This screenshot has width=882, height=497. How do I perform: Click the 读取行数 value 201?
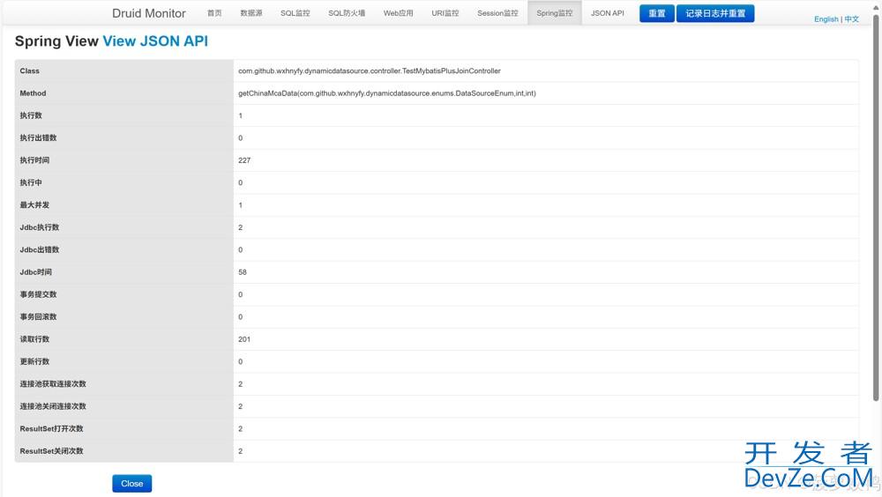pyautogui.click(x=244, y=339)
